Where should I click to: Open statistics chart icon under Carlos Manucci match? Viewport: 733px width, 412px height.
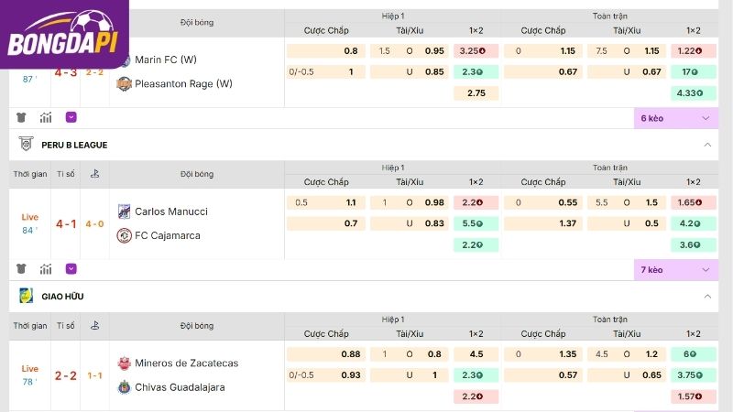46,269
